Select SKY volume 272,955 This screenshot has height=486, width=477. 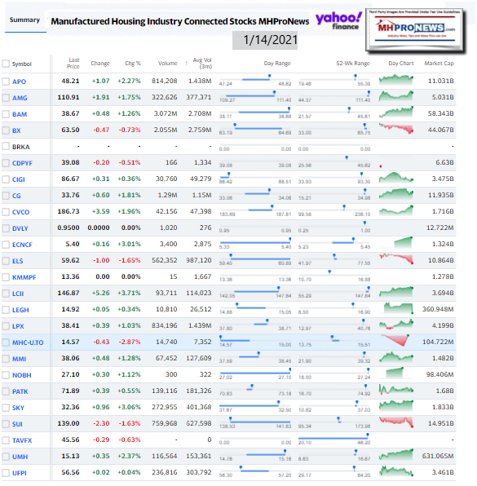(x=165, y=407)
